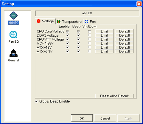Switch to the Voltage tab

coord(45,21)
